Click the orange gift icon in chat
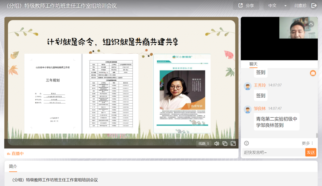 click(x=313, y=73)
